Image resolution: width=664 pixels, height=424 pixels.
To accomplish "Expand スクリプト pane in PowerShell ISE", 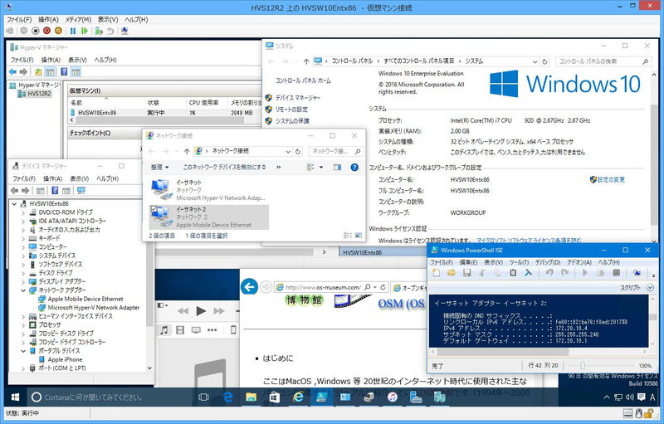I will pos(650,287).
